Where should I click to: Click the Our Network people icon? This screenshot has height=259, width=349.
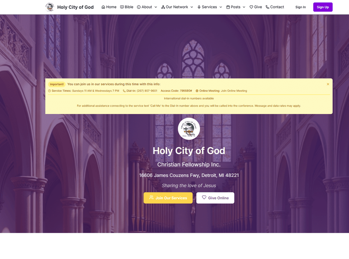(x=163, y=7)
